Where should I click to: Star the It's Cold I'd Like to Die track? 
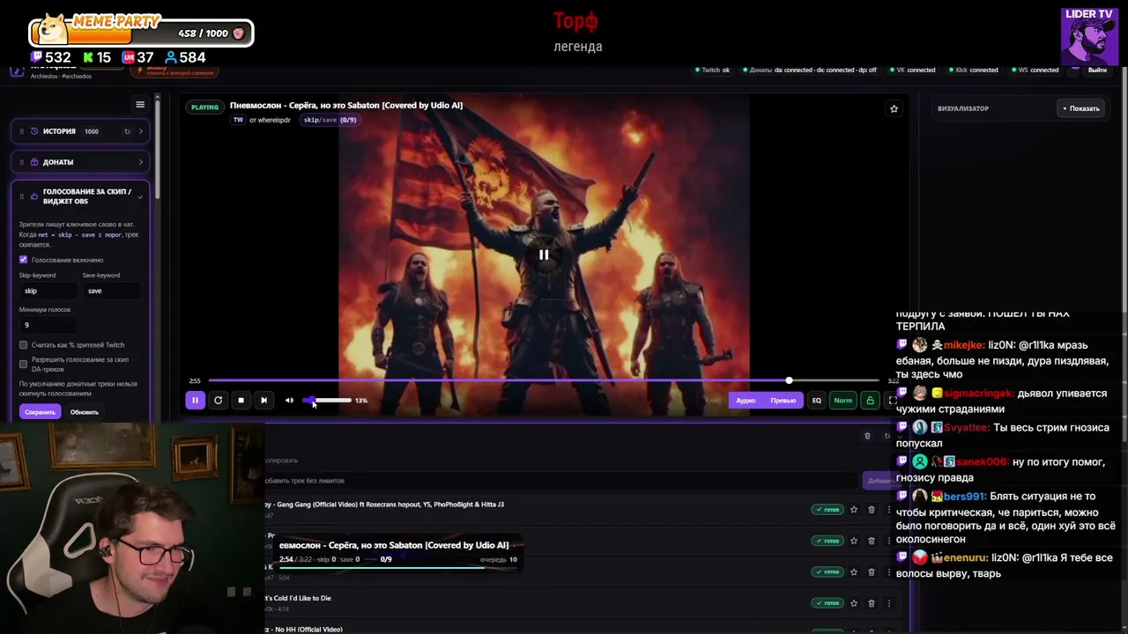coord(853,603)
